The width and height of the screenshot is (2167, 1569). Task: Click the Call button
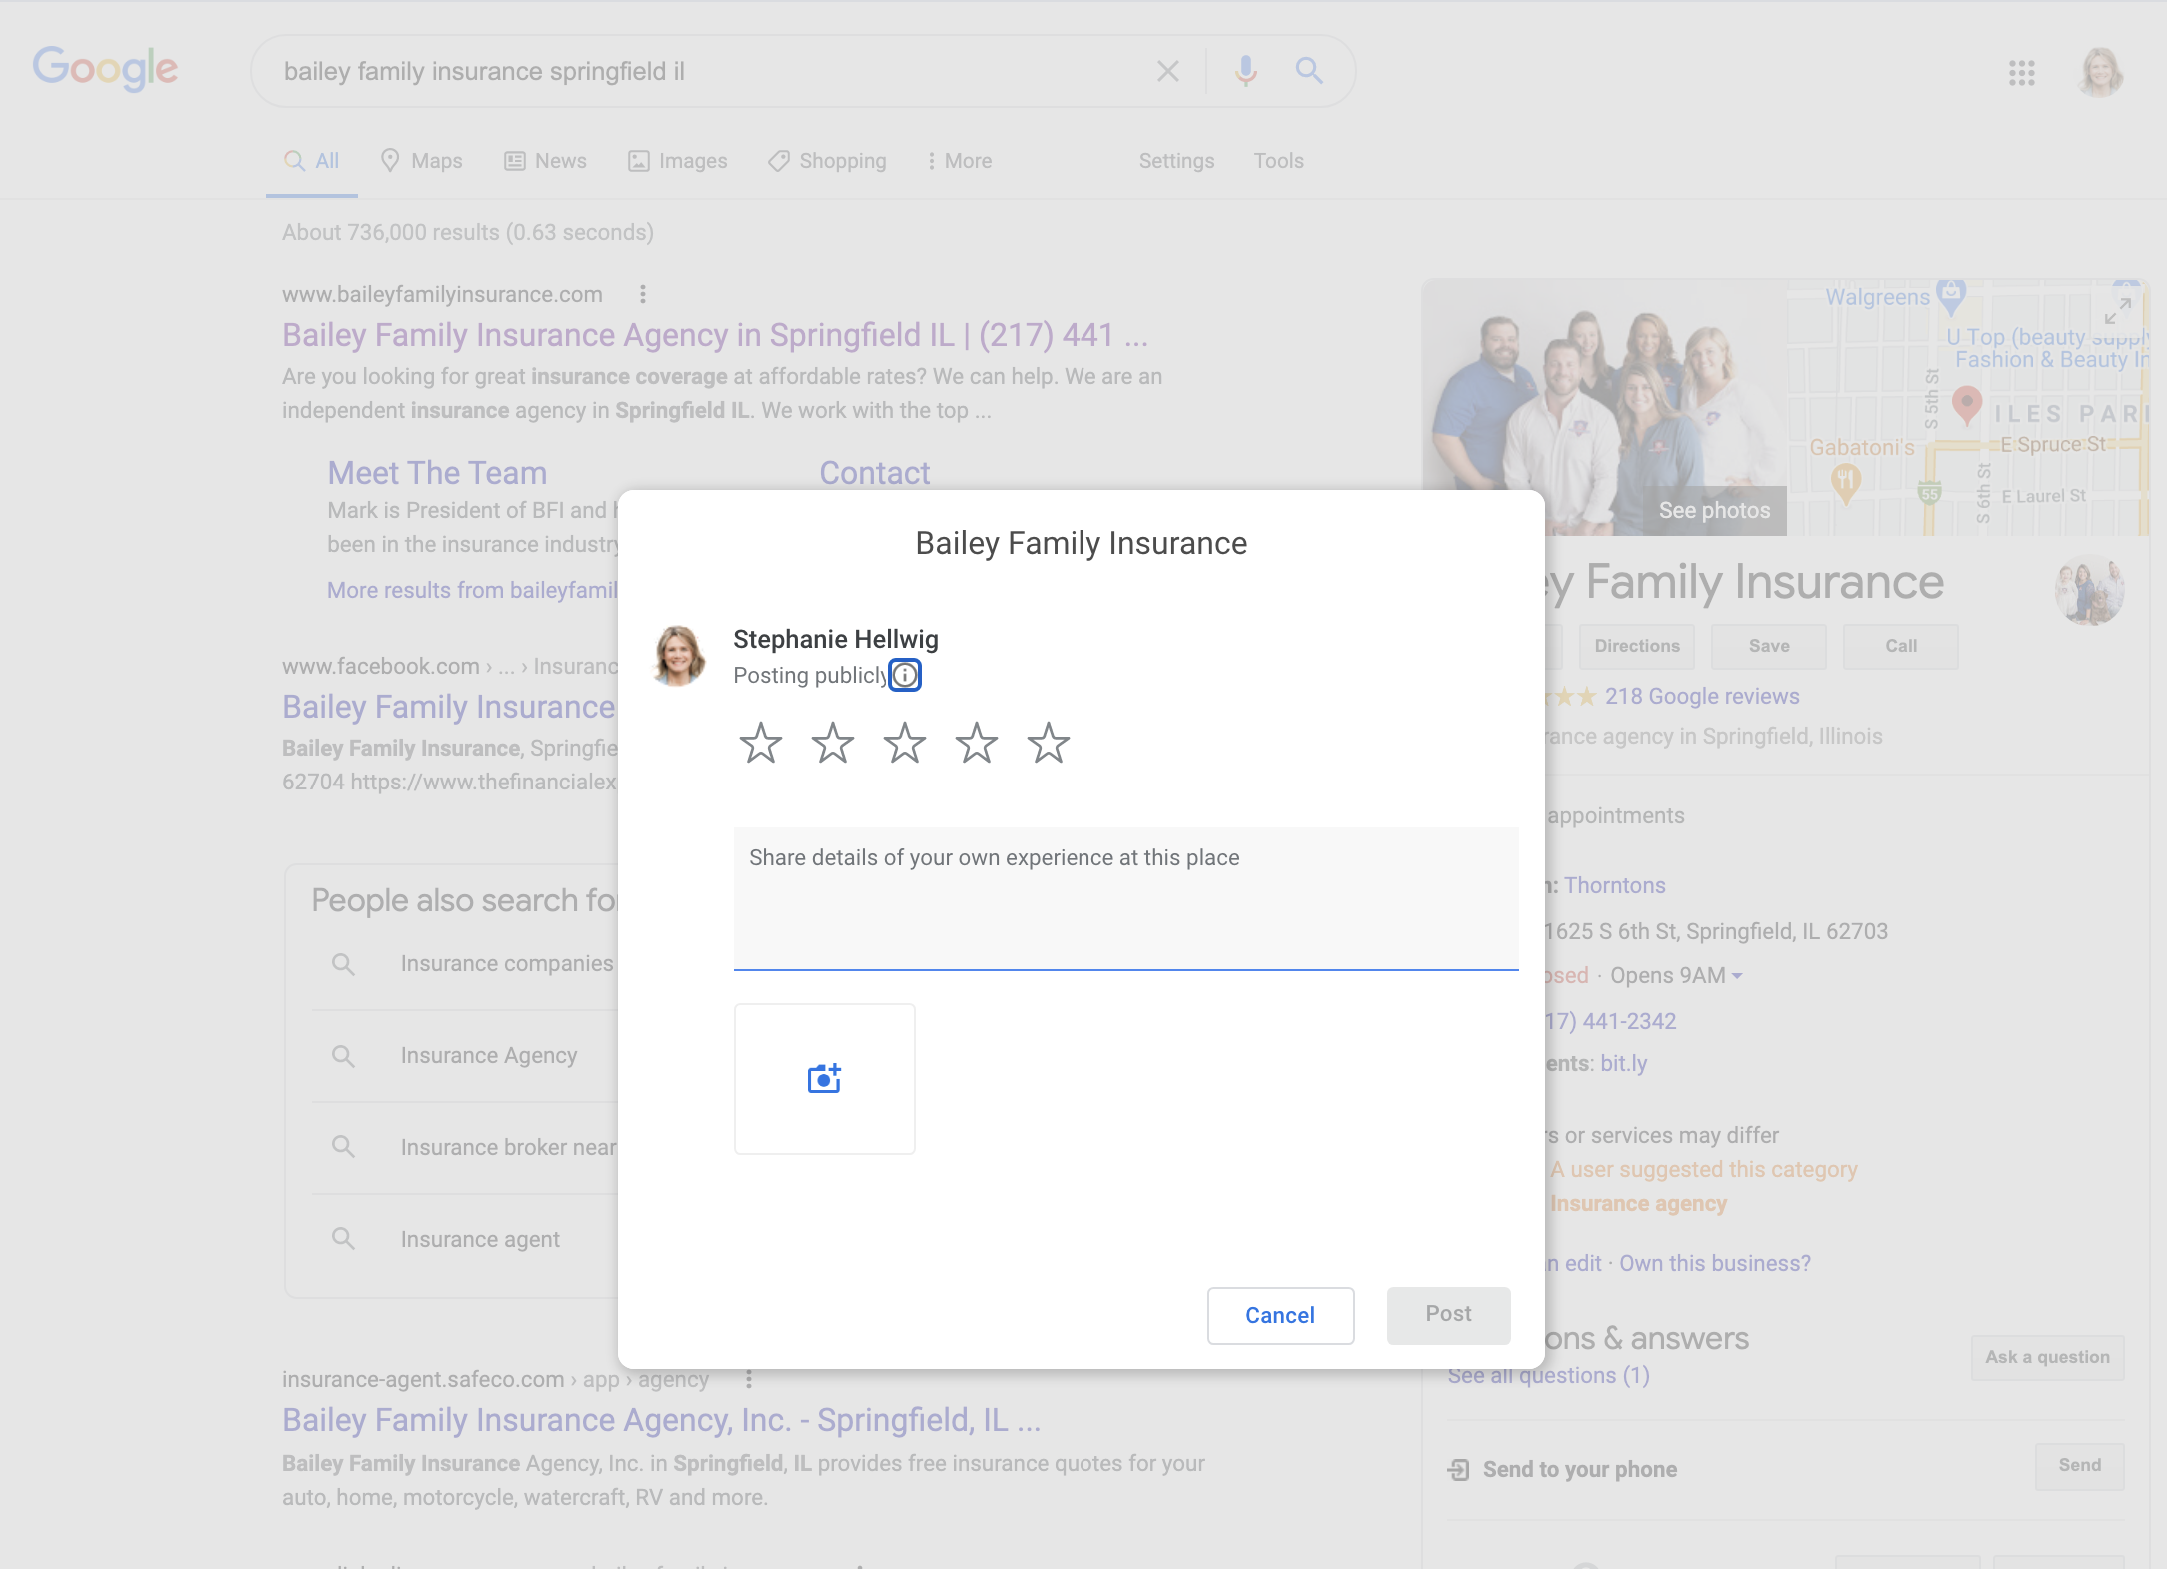[1901, 646]
